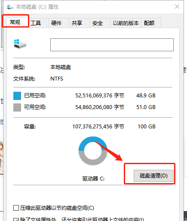Click the 107,376,275,456 字节 capacity value
187x221 pixels.
coord(98,127)
